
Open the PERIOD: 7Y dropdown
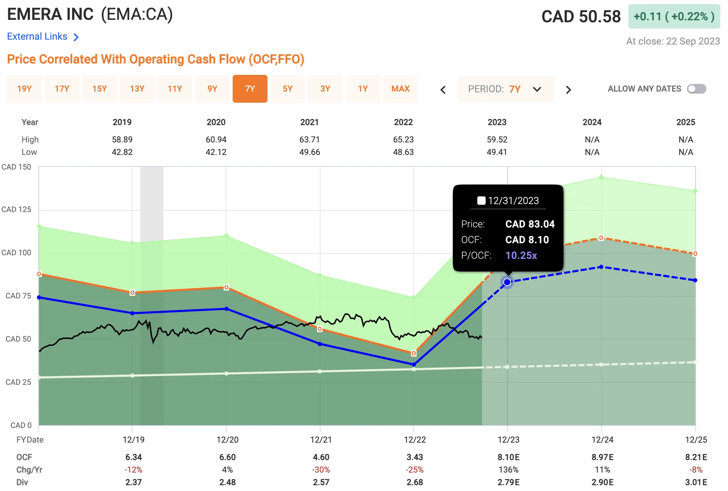pyautogui.click(x=505, y=89)
